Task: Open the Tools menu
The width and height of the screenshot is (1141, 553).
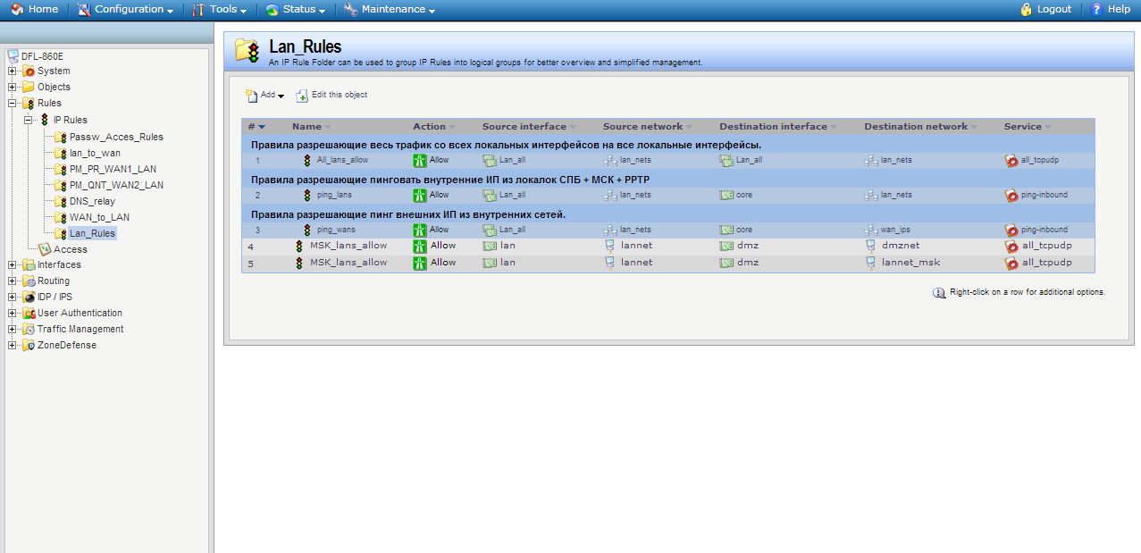Action: pos(219,9)
